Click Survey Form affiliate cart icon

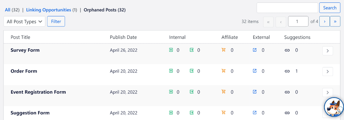tap(223, 50)
